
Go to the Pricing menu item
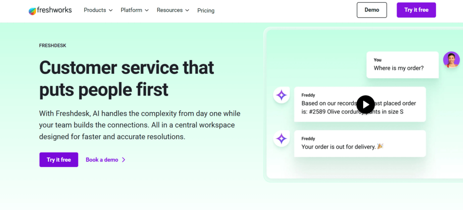[x=206, y=10]
